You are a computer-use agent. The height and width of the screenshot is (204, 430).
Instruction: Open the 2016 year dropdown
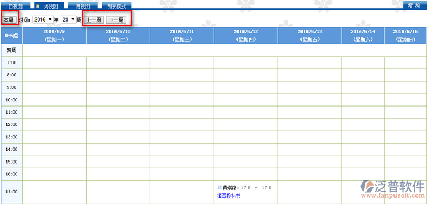pos(43,19)
